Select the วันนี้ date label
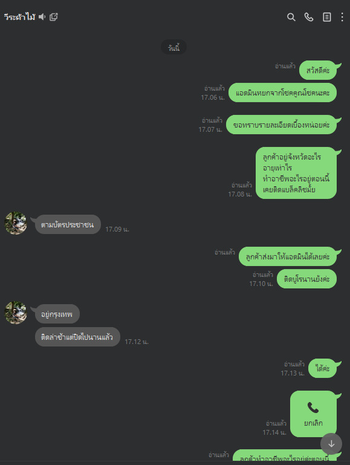Image resolution: width=350 pixels, height=465 pixels. point(173,47)
